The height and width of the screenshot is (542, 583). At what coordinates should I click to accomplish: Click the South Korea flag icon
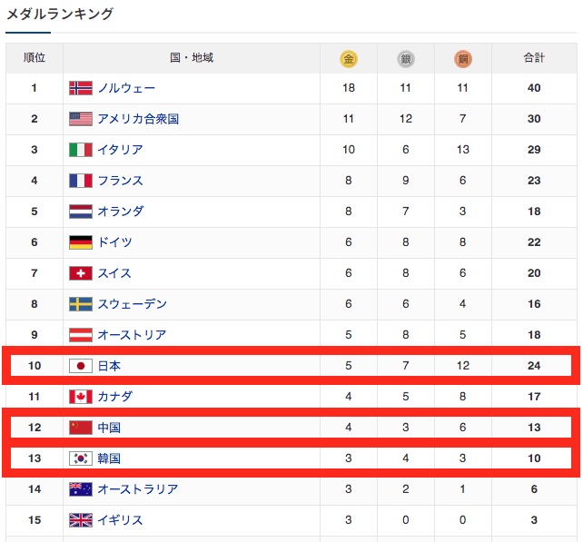pyautogui.click(x=81, y=458)
